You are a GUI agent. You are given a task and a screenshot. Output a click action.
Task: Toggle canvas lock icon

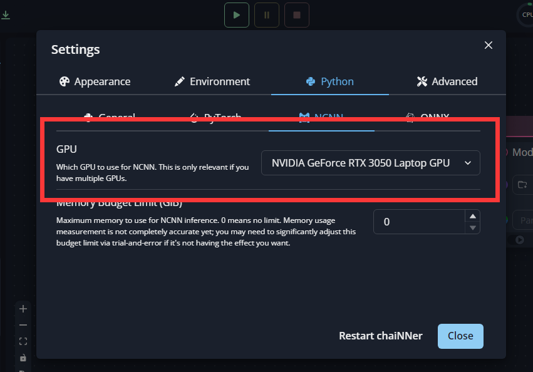click(x=23, y=358)
